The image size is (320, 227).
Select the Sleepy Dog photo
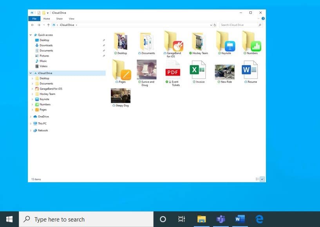pyautogui.click(x=120, y=96)
